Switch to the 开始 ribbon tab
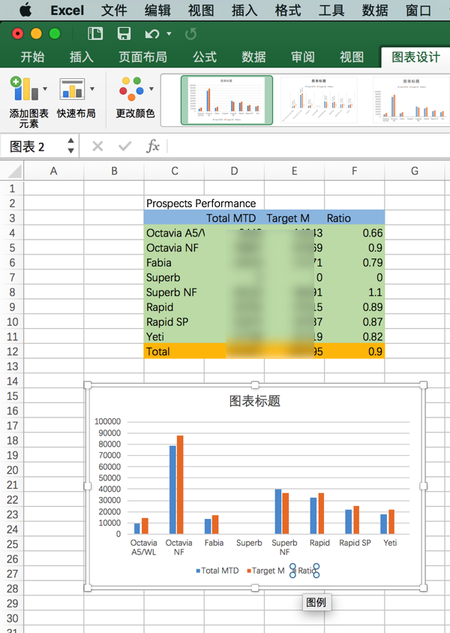Screen dimensions: 450x633 click(32, 57)
